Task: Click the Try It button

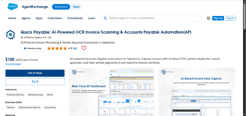Action: coord(35,82)
